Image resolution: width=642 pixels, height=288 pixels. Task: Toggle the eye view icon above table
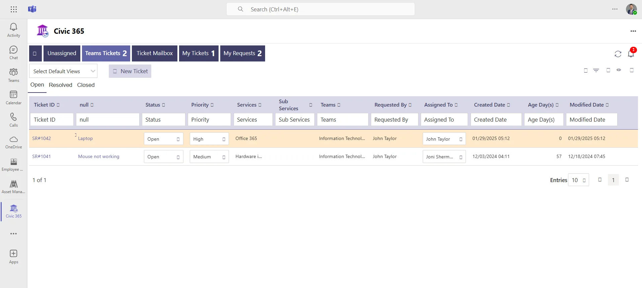point(619,70)
